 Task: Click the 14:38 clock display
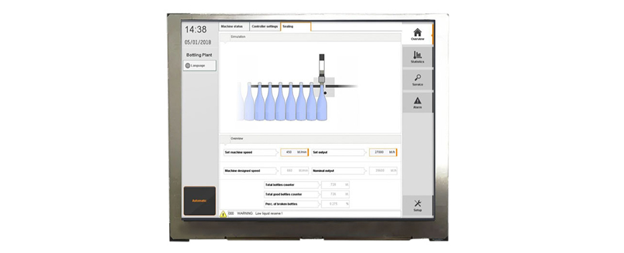[x=195, y=29]
